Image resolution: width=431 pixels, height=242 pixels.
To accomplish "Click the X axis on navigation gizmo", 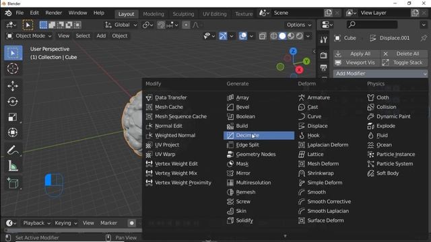I will (299, 70).
